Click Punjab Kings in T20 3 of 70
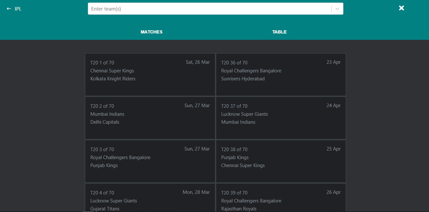This screenshot has width=429, height=212. [x=104, y=165]
